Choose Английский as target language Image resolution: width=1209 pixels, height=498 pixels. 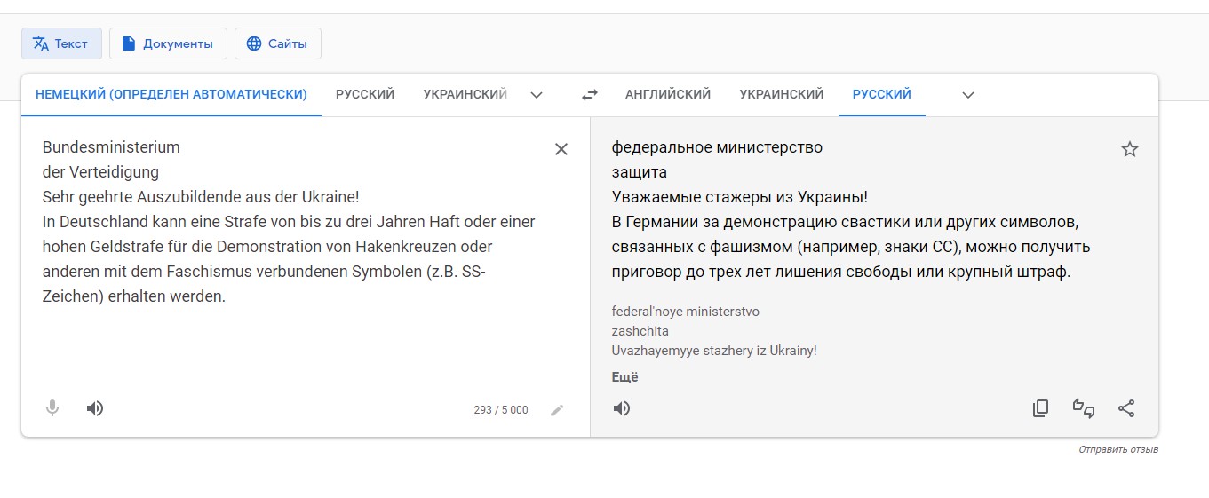coord(668,94)
